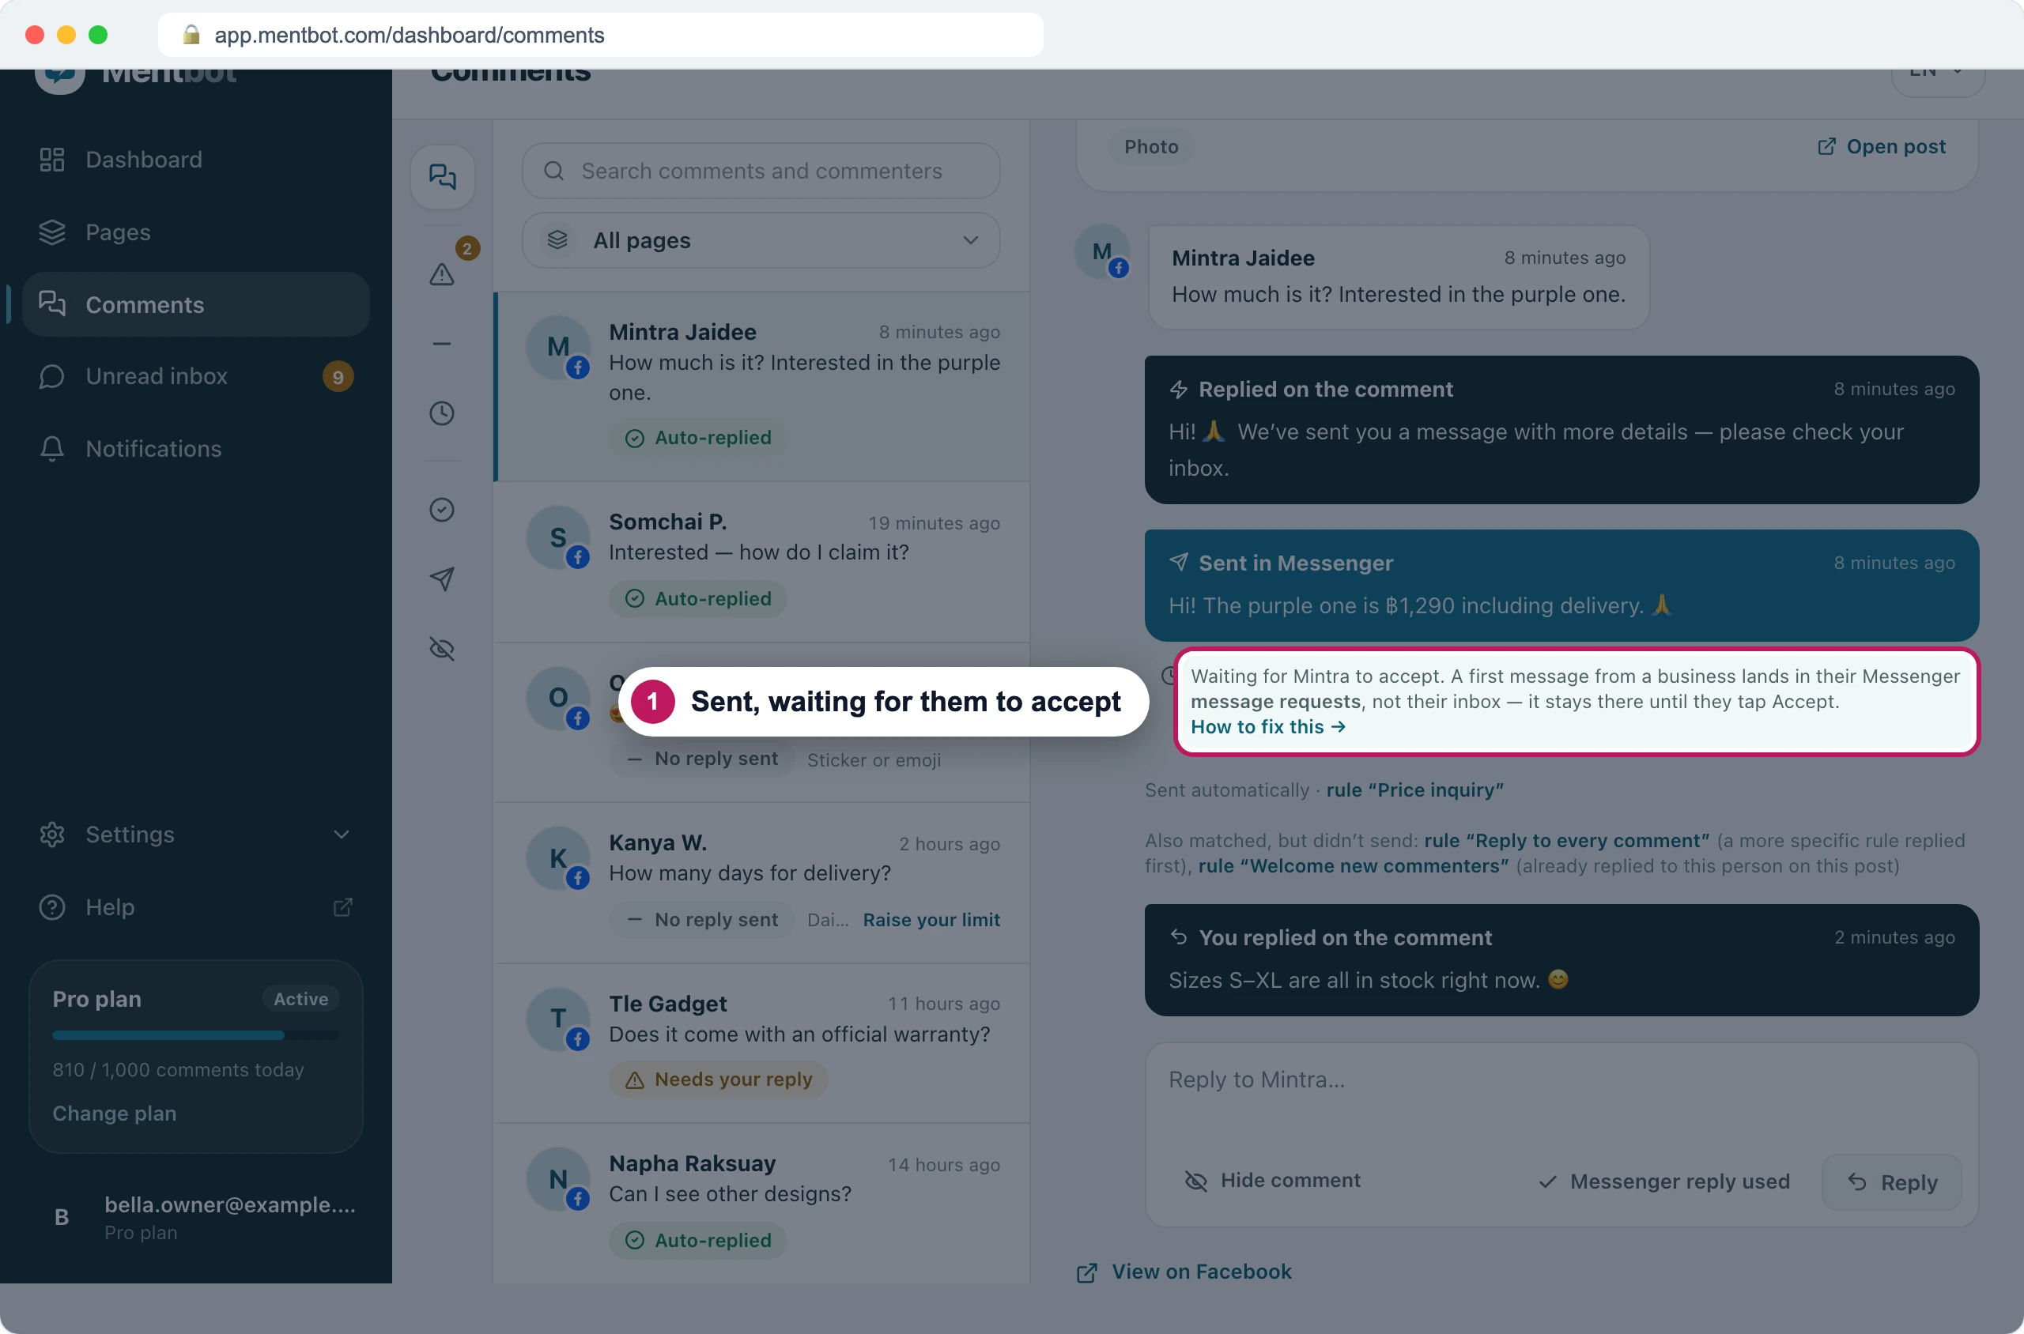Select the checkmark replied filter icon
Image resolution: width=2024 pixels, height=1334 pixels.
pos(442,510)
